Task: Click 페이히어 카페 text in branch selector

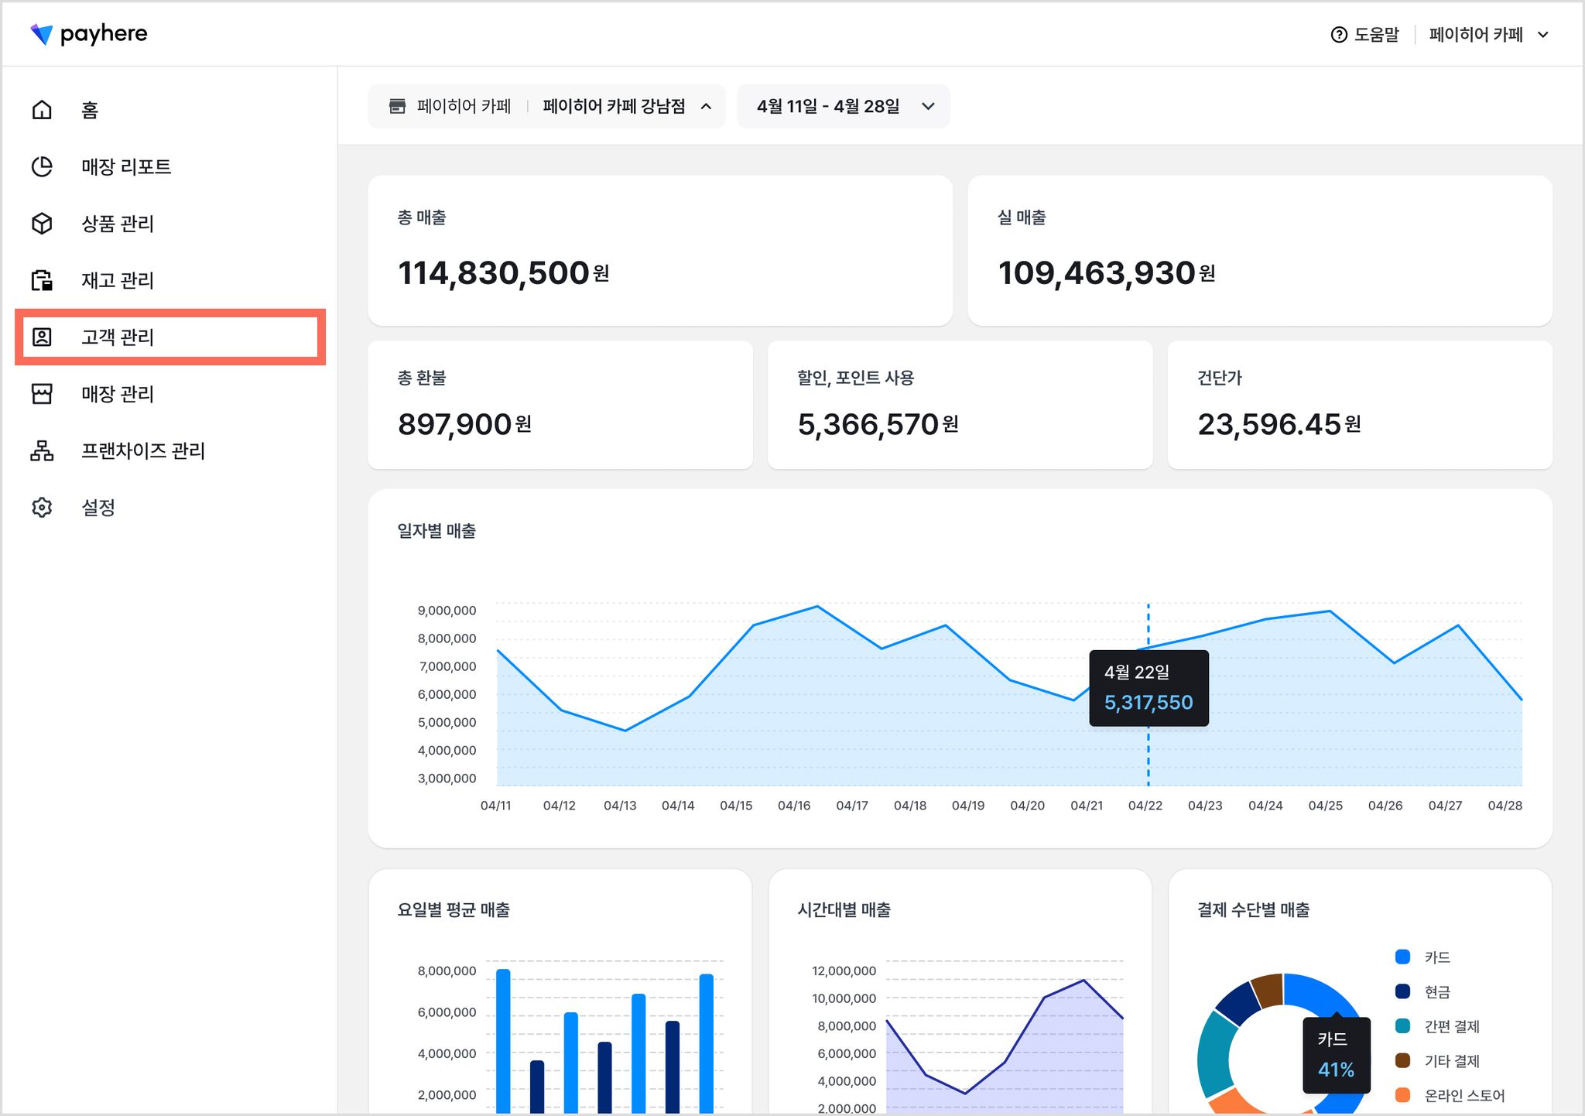Action: [464, 106]
